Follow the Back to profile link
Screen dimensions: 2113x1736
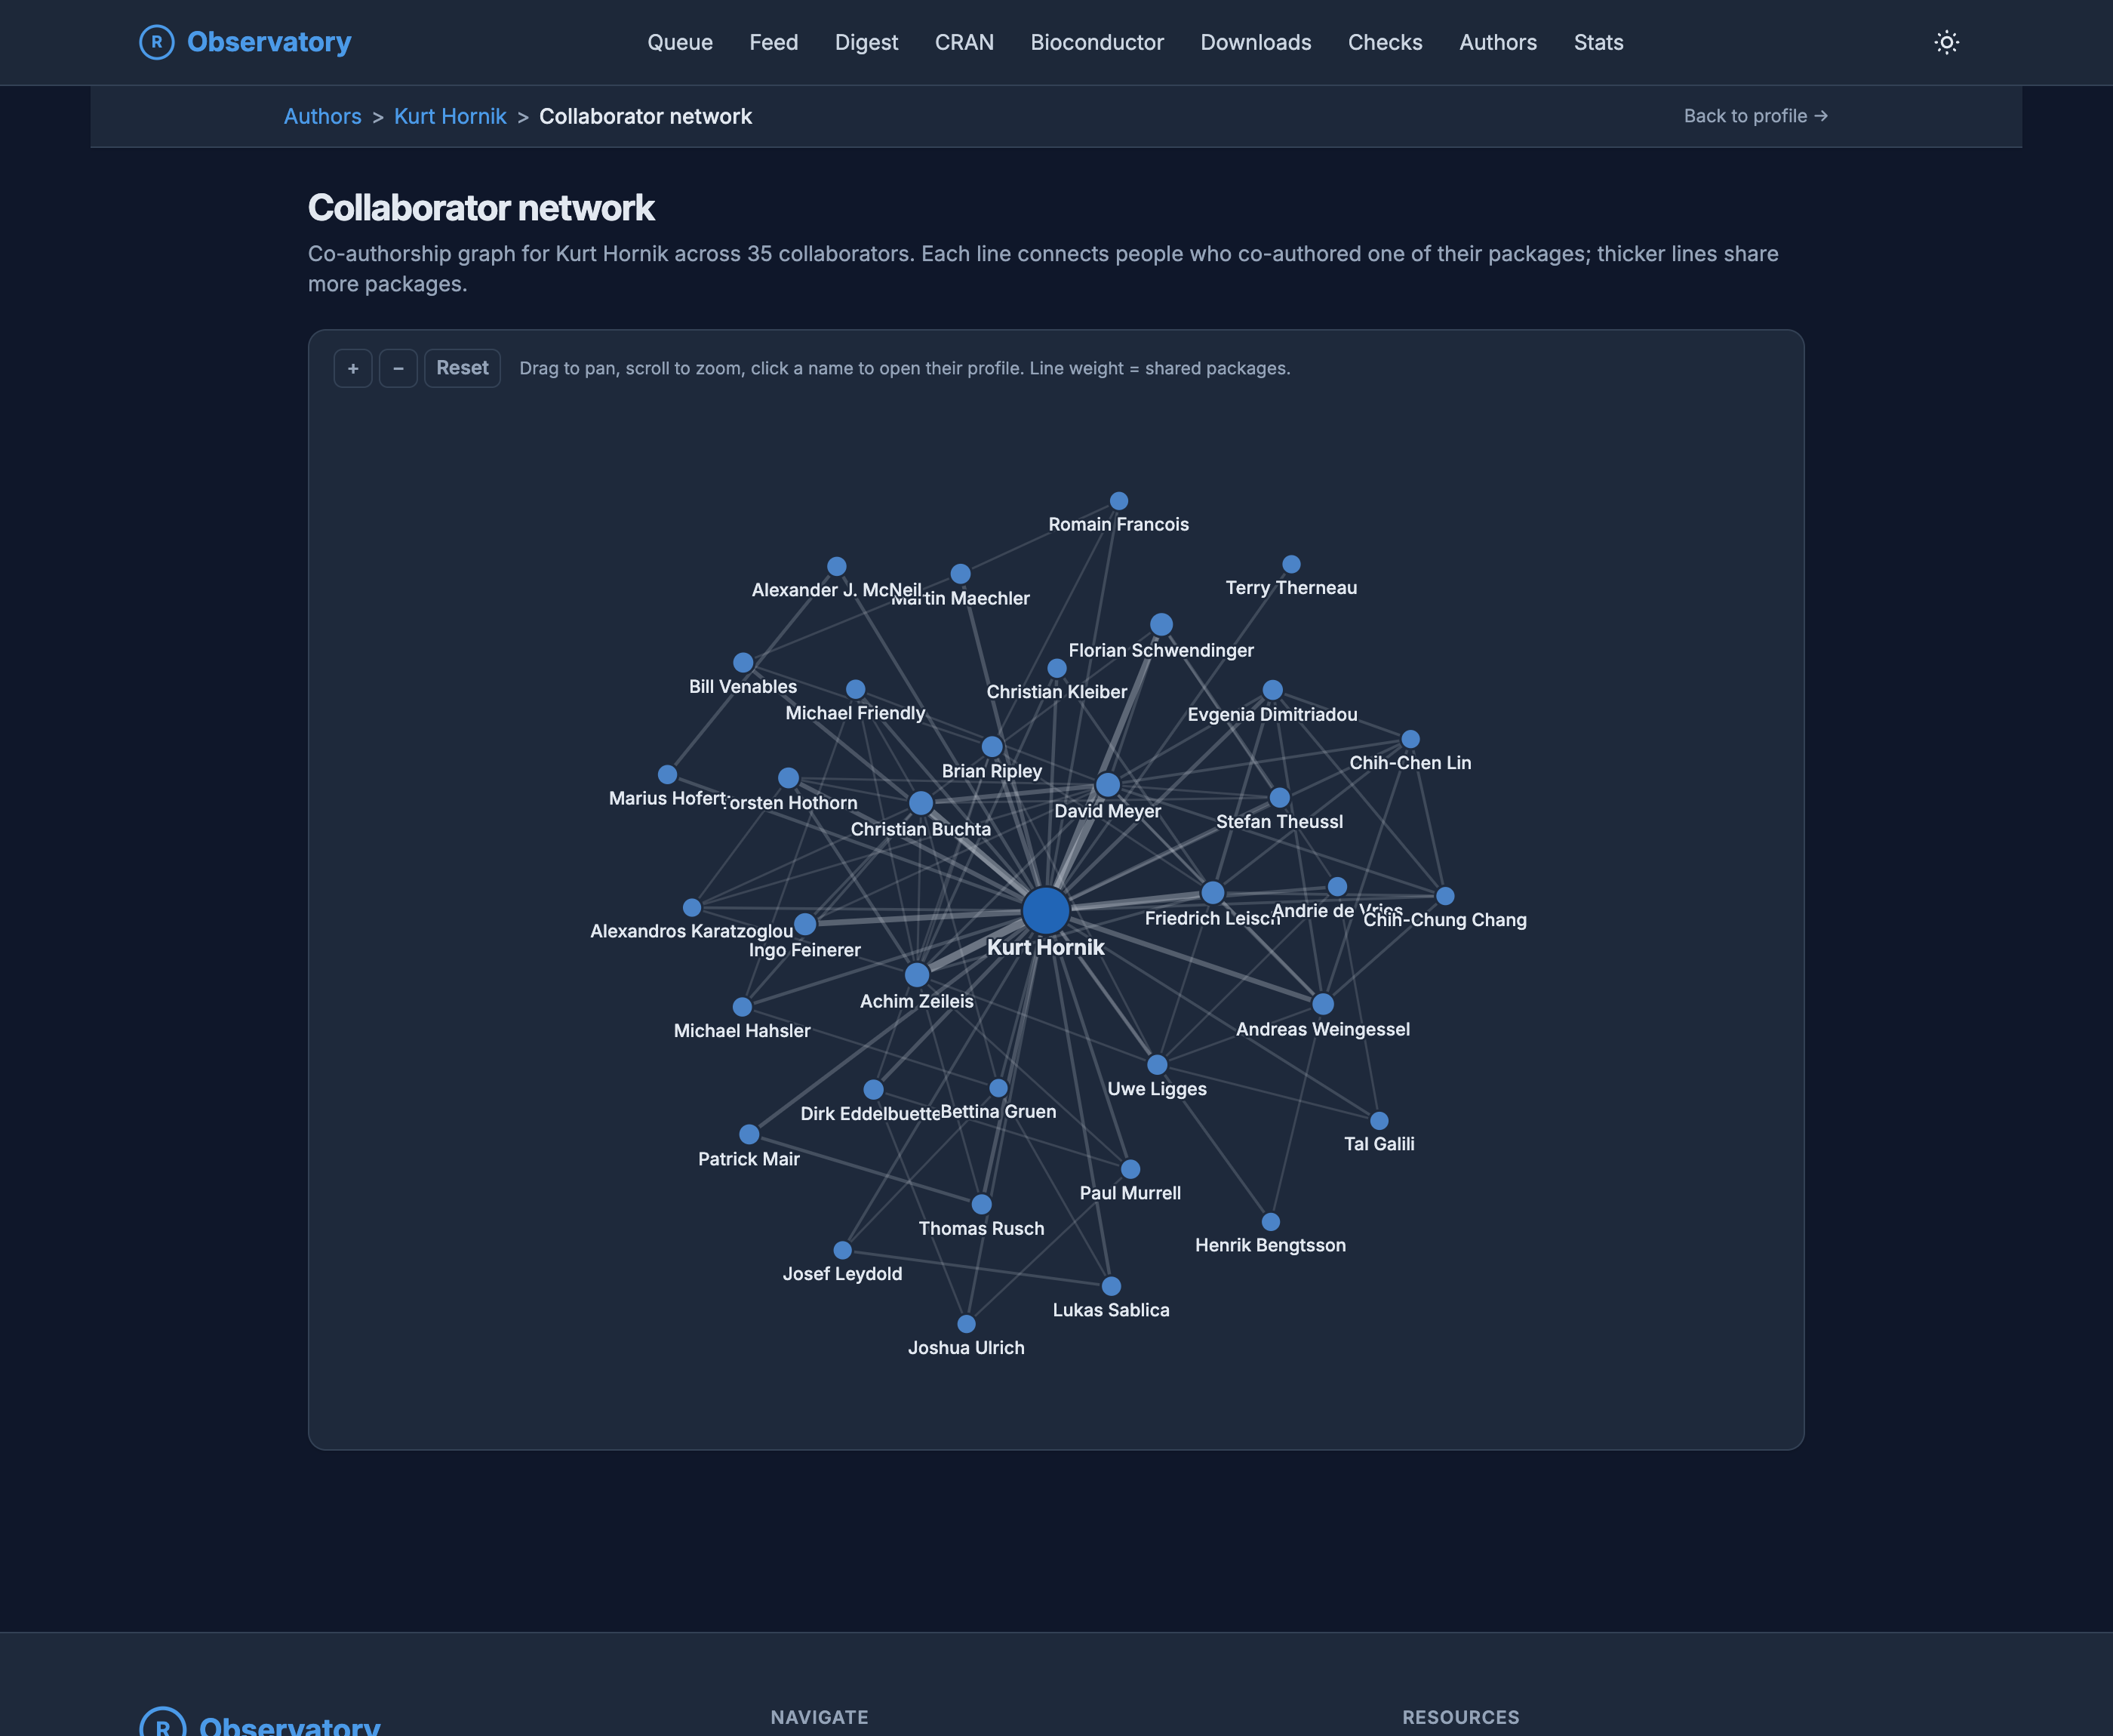[x=1756, y=116]
